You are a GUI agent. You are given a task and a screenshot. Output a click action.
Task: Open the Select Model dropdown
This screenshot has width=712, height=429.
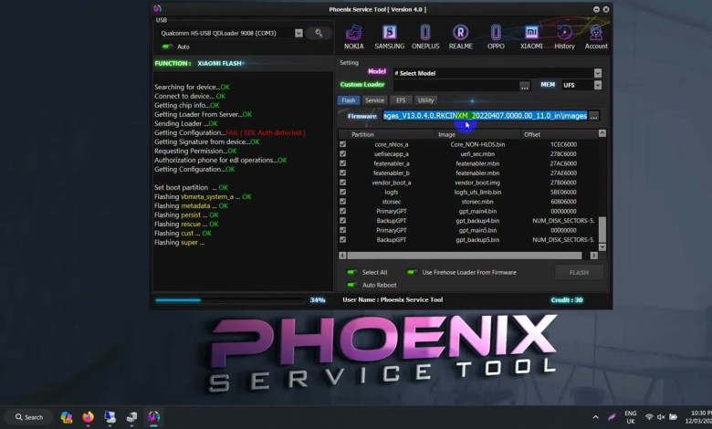tap(597, 73)
